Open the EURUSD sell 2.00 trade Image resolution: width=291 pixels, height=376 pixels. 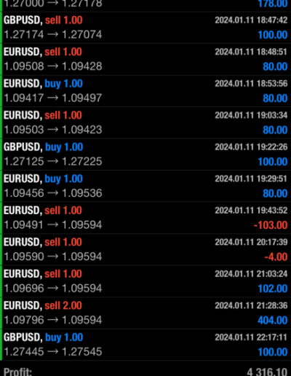[x=145, y=313]
